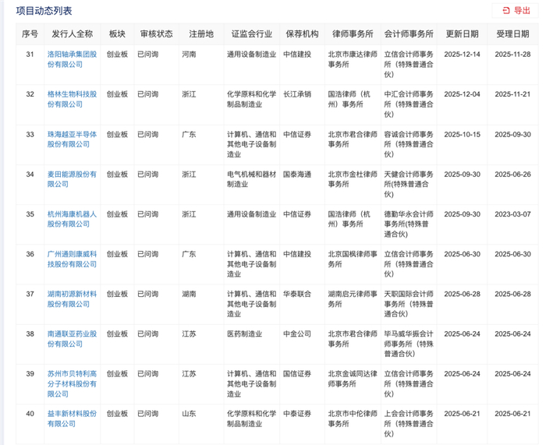Click the 证监会行业 column header

252,34
